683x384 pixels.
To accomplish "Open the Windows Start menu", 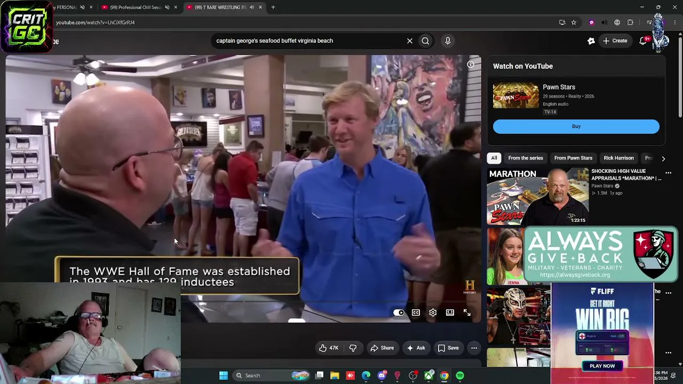I will (x=224, y=375).
